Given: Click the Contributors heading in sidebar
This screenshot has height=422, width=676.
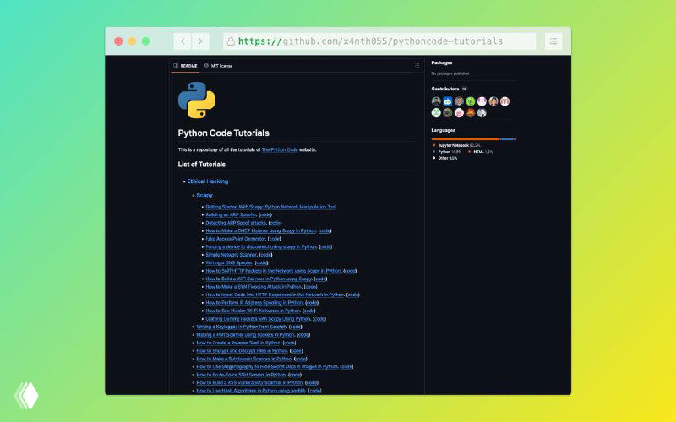Looking at the screenshot, I should coord(445,89).
